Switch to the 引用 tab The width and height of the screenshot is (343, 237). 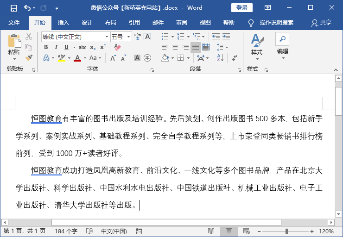click(134, 23)
